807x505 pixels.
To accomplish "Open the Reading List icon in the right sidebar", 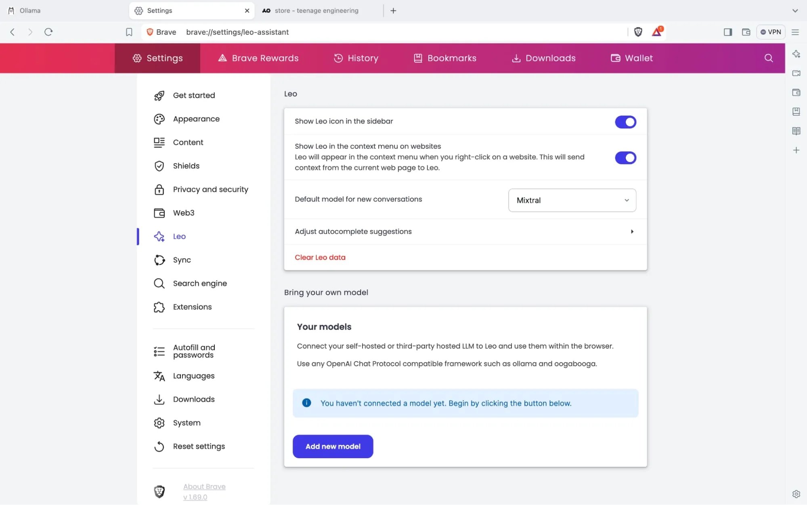I will pyautogui.click(x=796, y=131).
